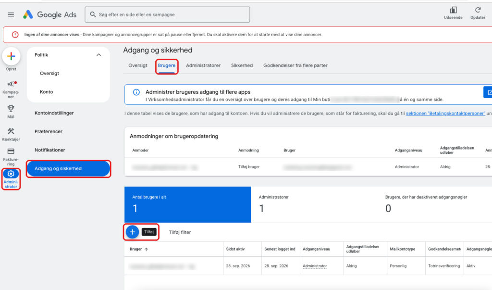The width and height of the screenshot is (492, 290).
Task: Open Konto under Politik
Action: point(47,92)
